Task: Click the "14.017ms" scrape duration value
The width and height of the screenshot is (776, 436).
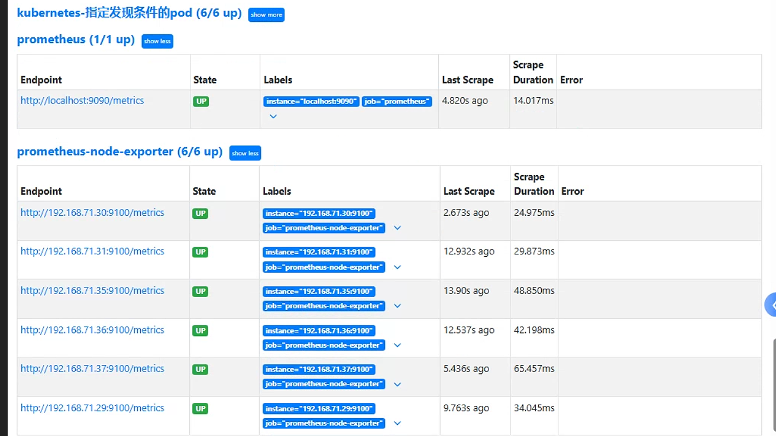Action: pyautogui.click(x=533, y=101)
